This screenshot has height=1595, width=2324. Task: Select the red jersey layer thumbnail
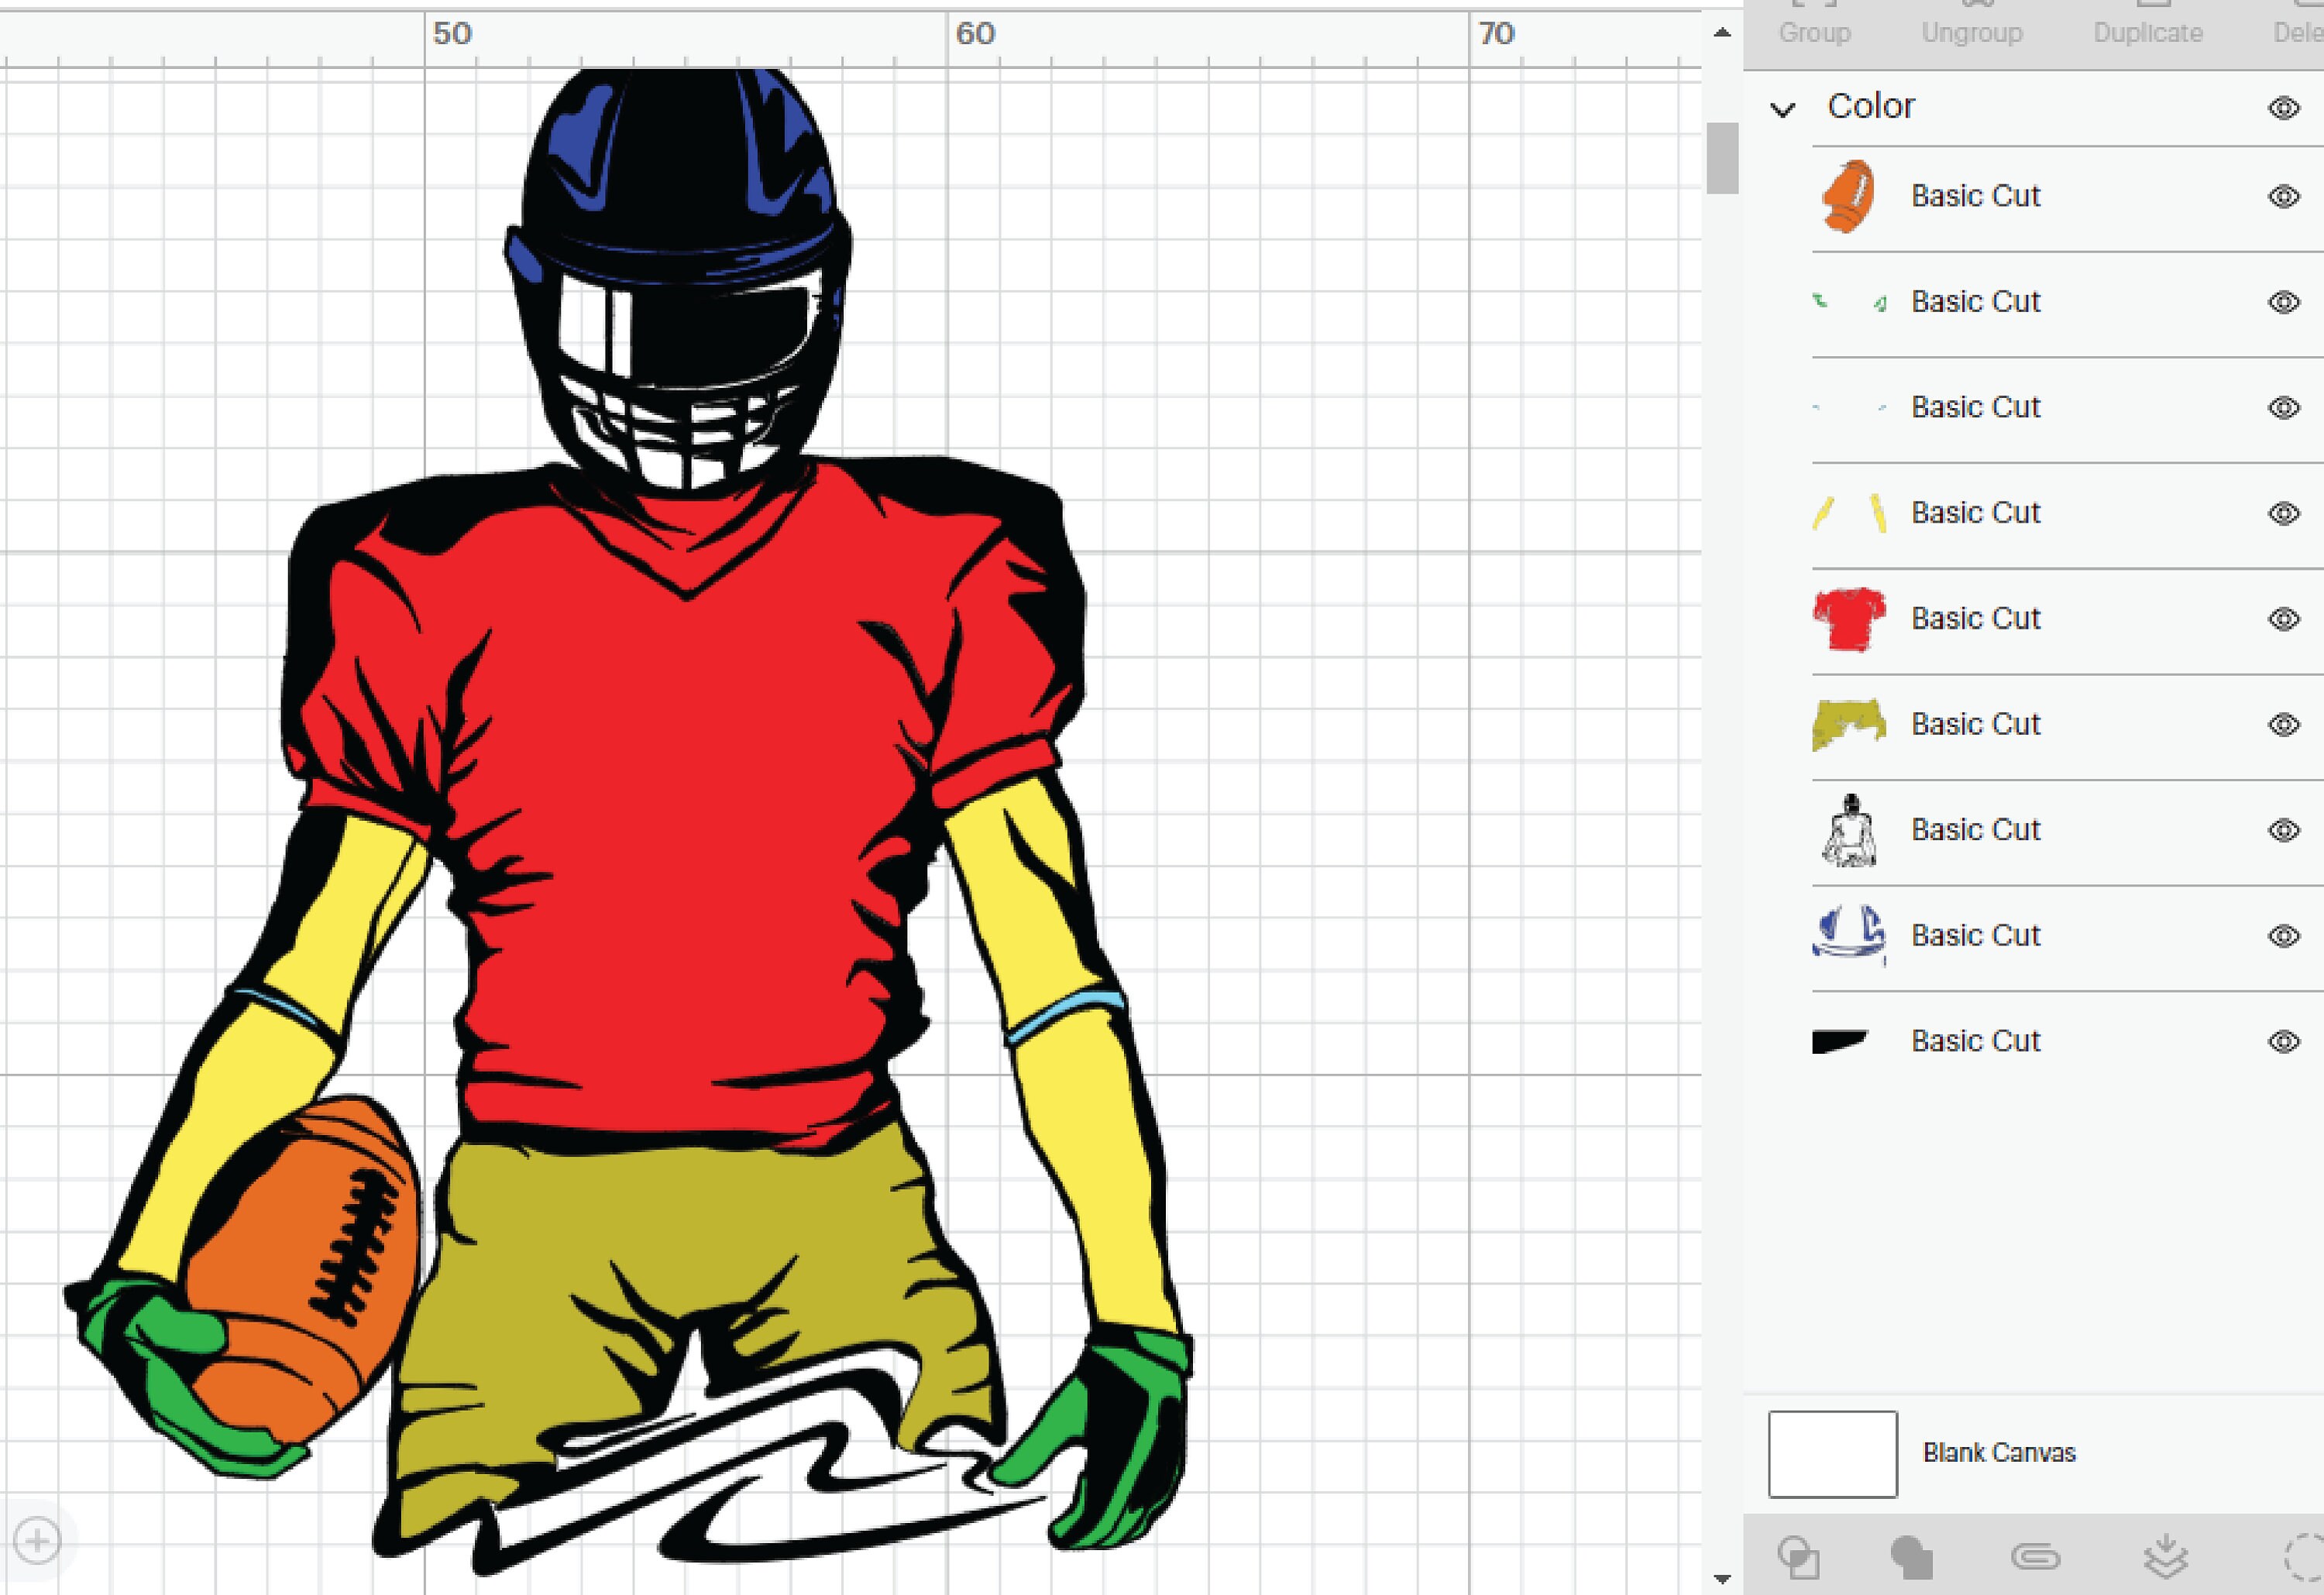1849,618
